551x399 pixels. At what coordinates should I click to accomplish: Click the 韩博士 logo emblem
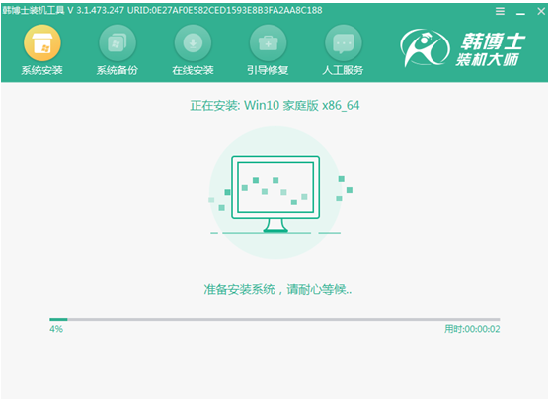tap(425, 47)
